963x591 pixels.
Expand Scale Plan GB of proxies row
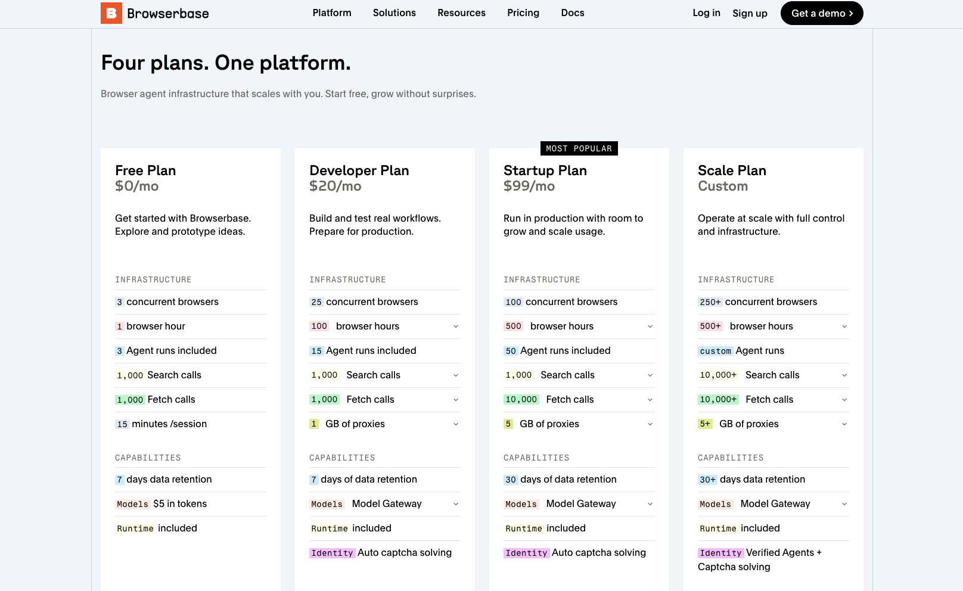click(x=773, y=424)
